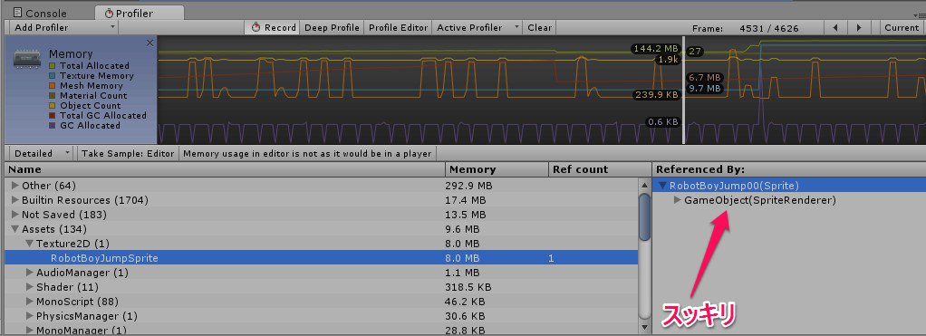
Task: Toggle Profile Editor
Action: pyautogui.click(x=398, y=28)
